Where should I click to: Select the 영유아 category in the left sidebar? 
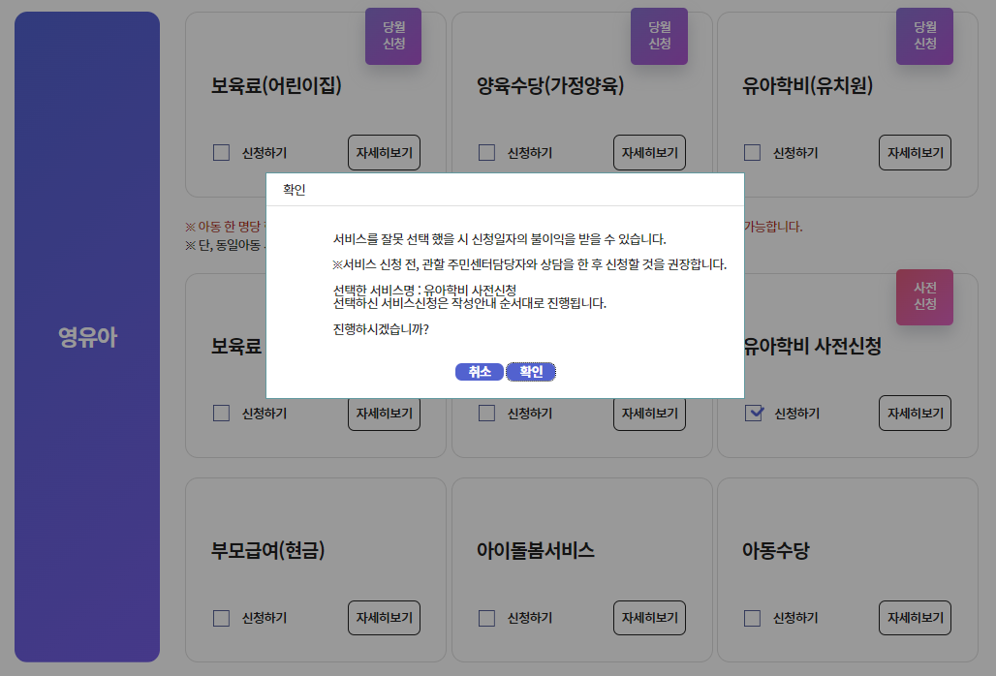point(86,337)
